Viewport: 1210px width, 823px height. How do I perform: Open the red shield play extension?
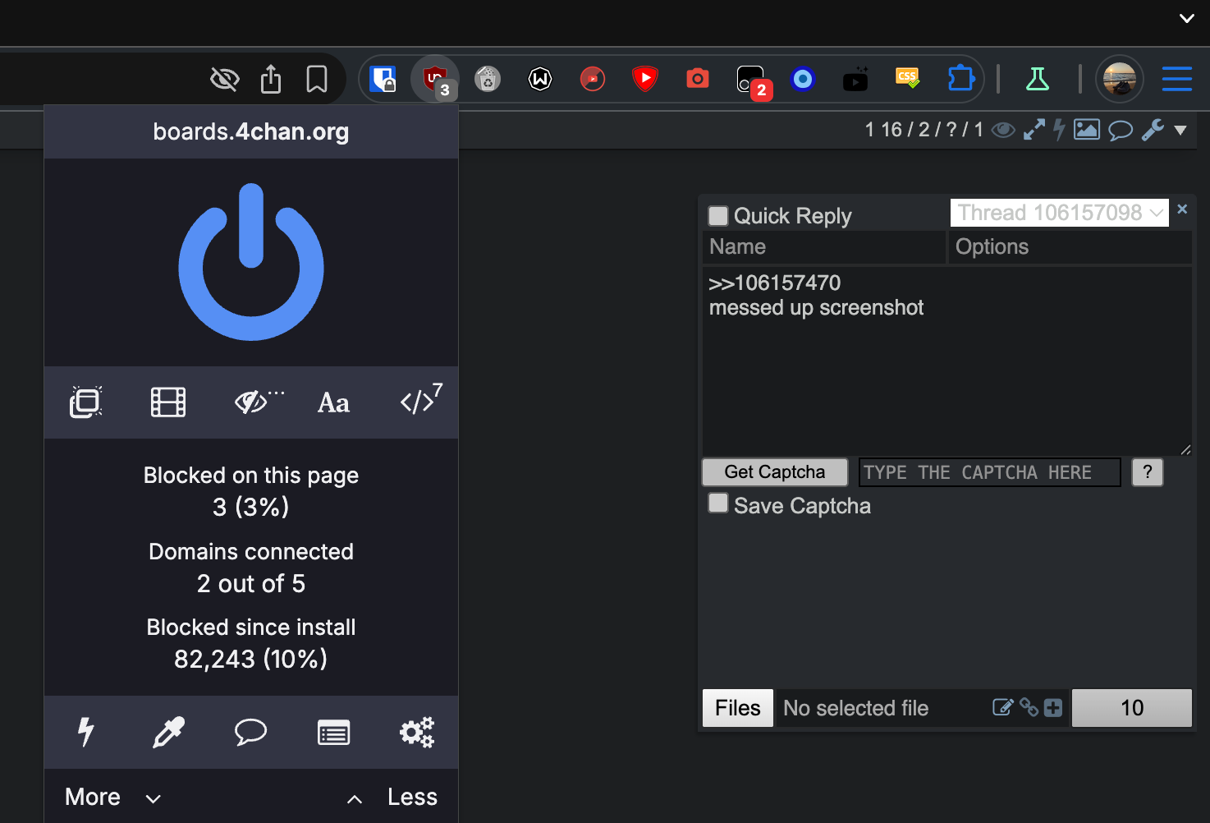click(645, 79)
